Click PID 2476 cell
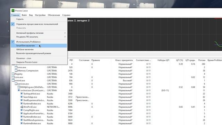Image resolution: width=222 pixels, height=125 pixels. (70, 70)
